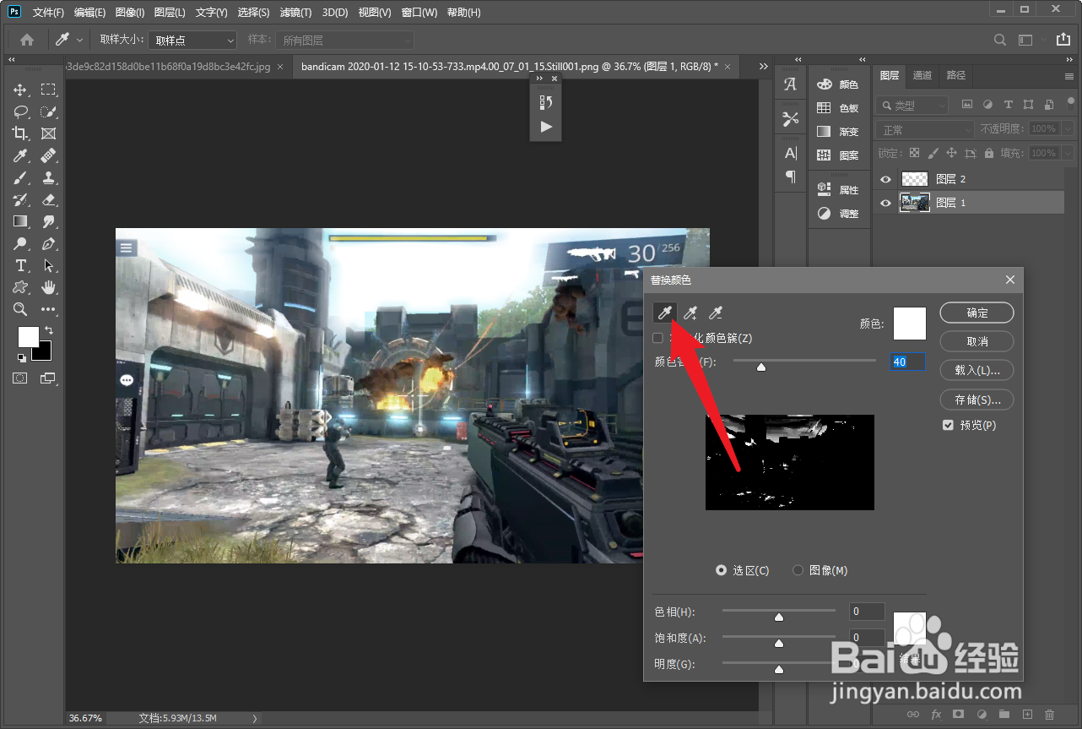This screenshot has height=729, width=1082.
Task: Open the search icon at top right
Action: 999,40
